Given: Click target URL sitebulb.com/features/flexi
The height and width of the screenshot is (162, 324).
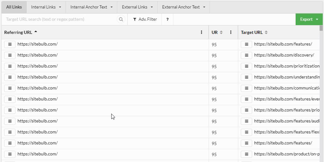Looking at the screenshot, I should pos(287,132).
